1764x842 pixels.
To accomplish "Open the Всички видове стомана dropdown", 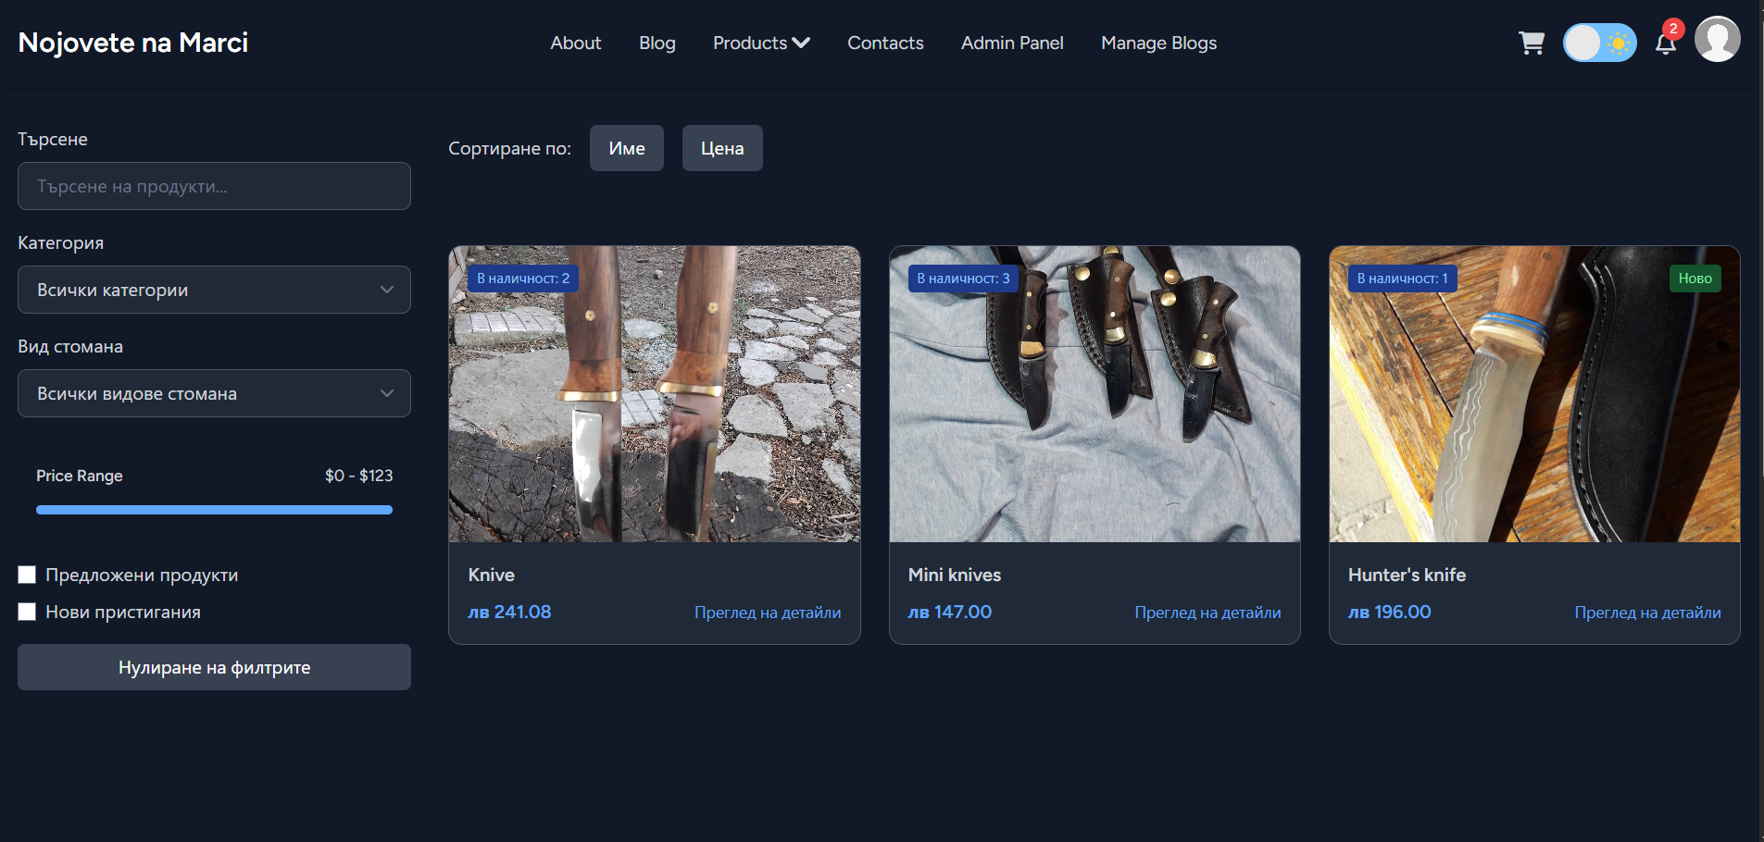I will point(214,394).
